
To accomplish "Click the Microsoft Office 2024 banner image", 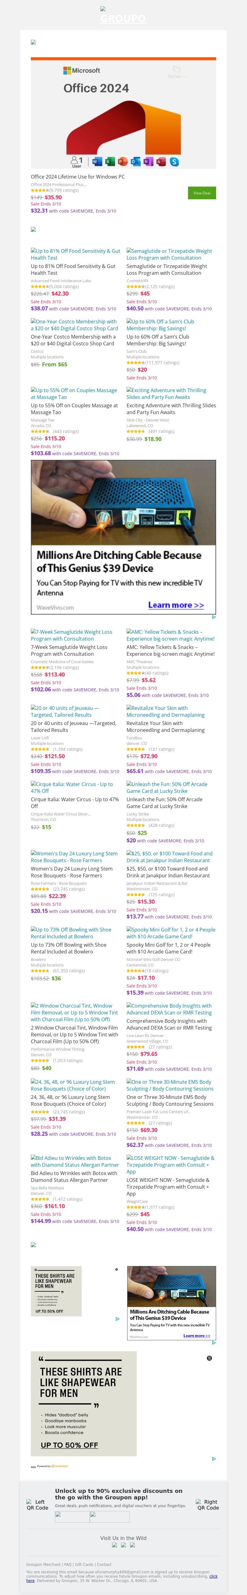I will click(124, 113).
